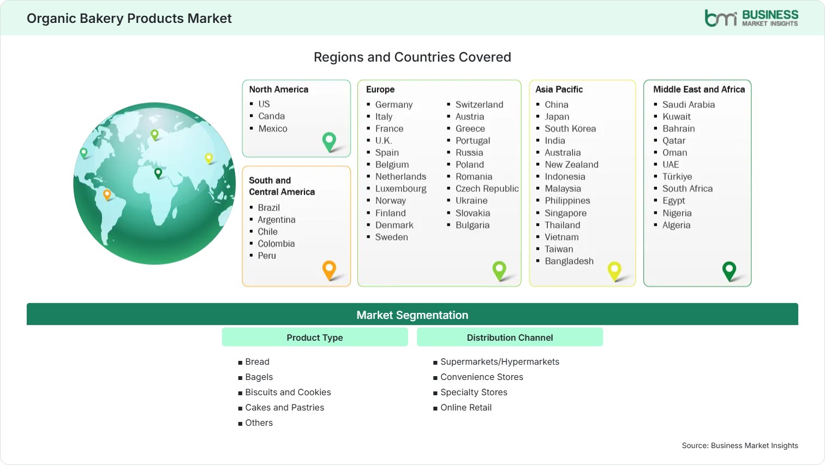Click Supermarkets/Hypermarkets item
The height and width of the screenshot is (465, 825).
pyautogui.click(x=500, y=362)
